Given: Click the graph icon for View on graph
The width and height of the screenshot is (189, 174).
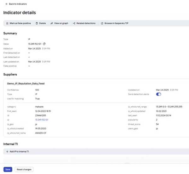Looking at the screenshot, I should 52,23.
